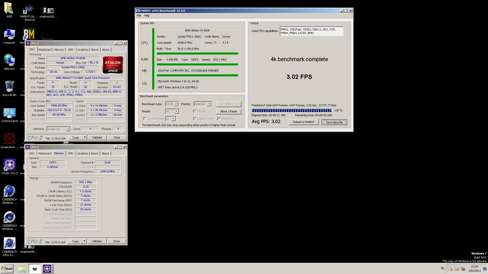Click the Athlon processor logo in CPU-Z
The image size is (488, 274).
(113, 65)
